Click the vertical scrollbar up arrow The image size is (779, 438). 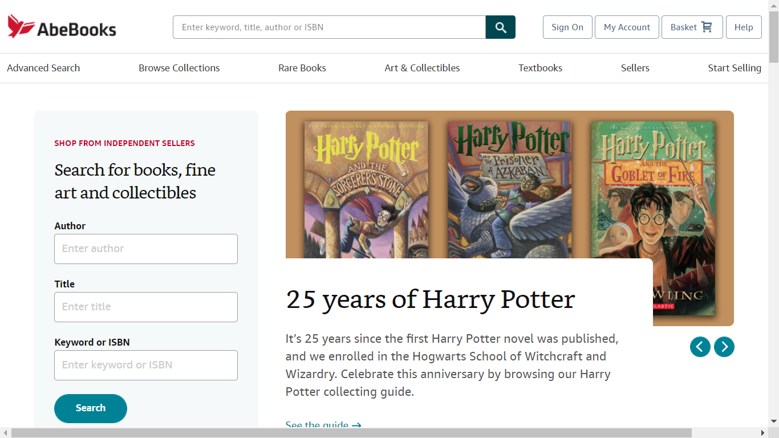(x=773, y=5)
